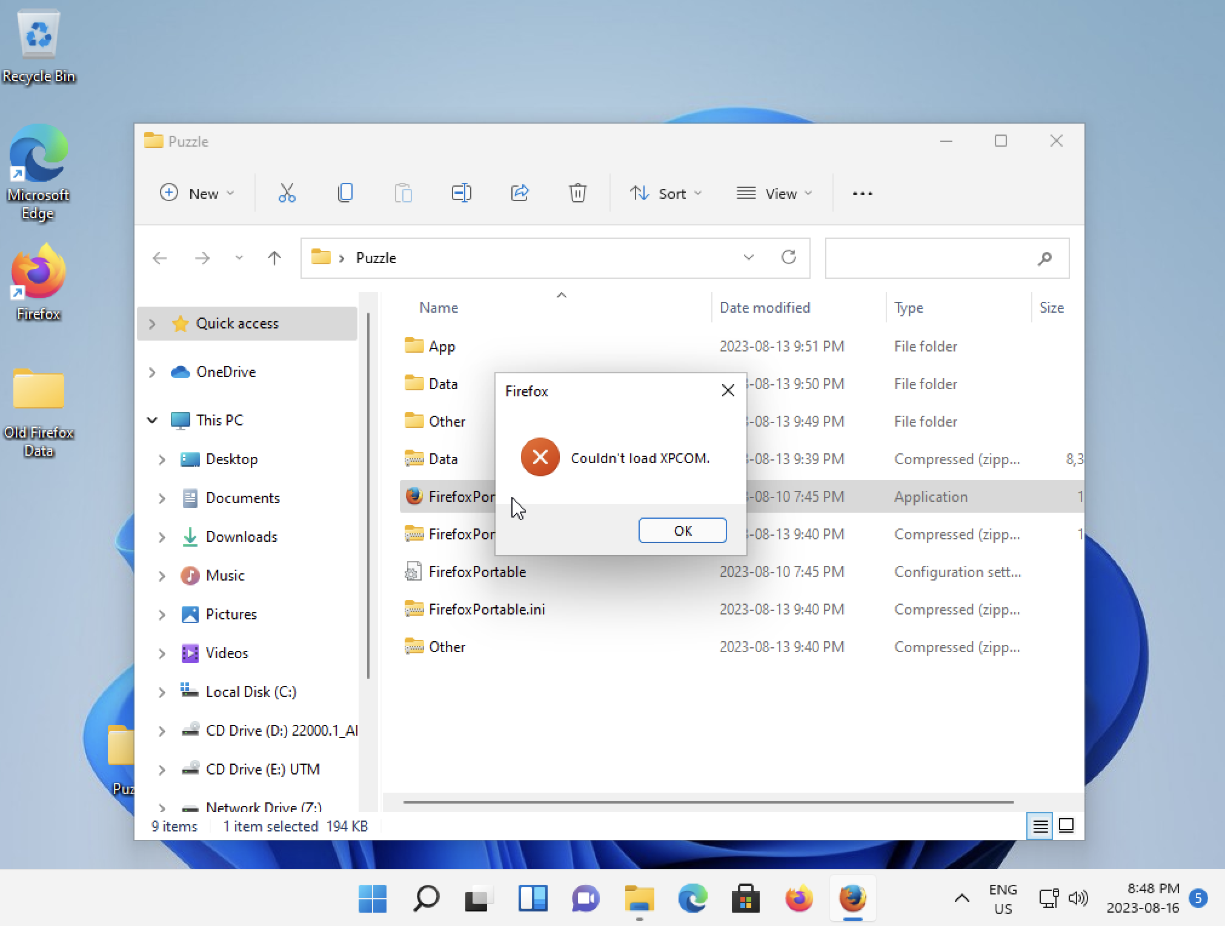Open the View dropdown menu
1225x926 pixels.
(774, 193)
